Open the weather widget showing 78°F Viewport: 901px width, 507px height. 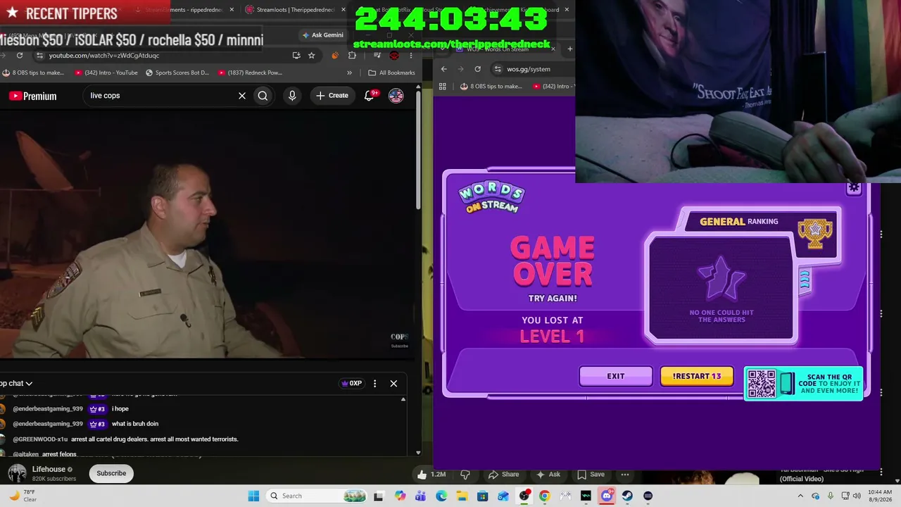click(x=23, y=496)
